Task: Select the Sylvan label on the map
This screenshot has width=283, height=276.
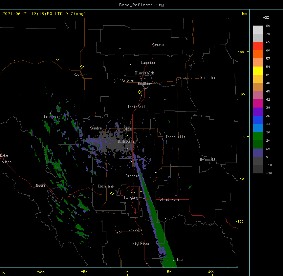Action: (128, 80)
